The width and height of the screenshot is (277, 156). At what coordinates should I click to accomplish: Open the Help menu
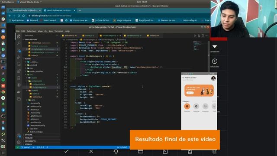67,31
